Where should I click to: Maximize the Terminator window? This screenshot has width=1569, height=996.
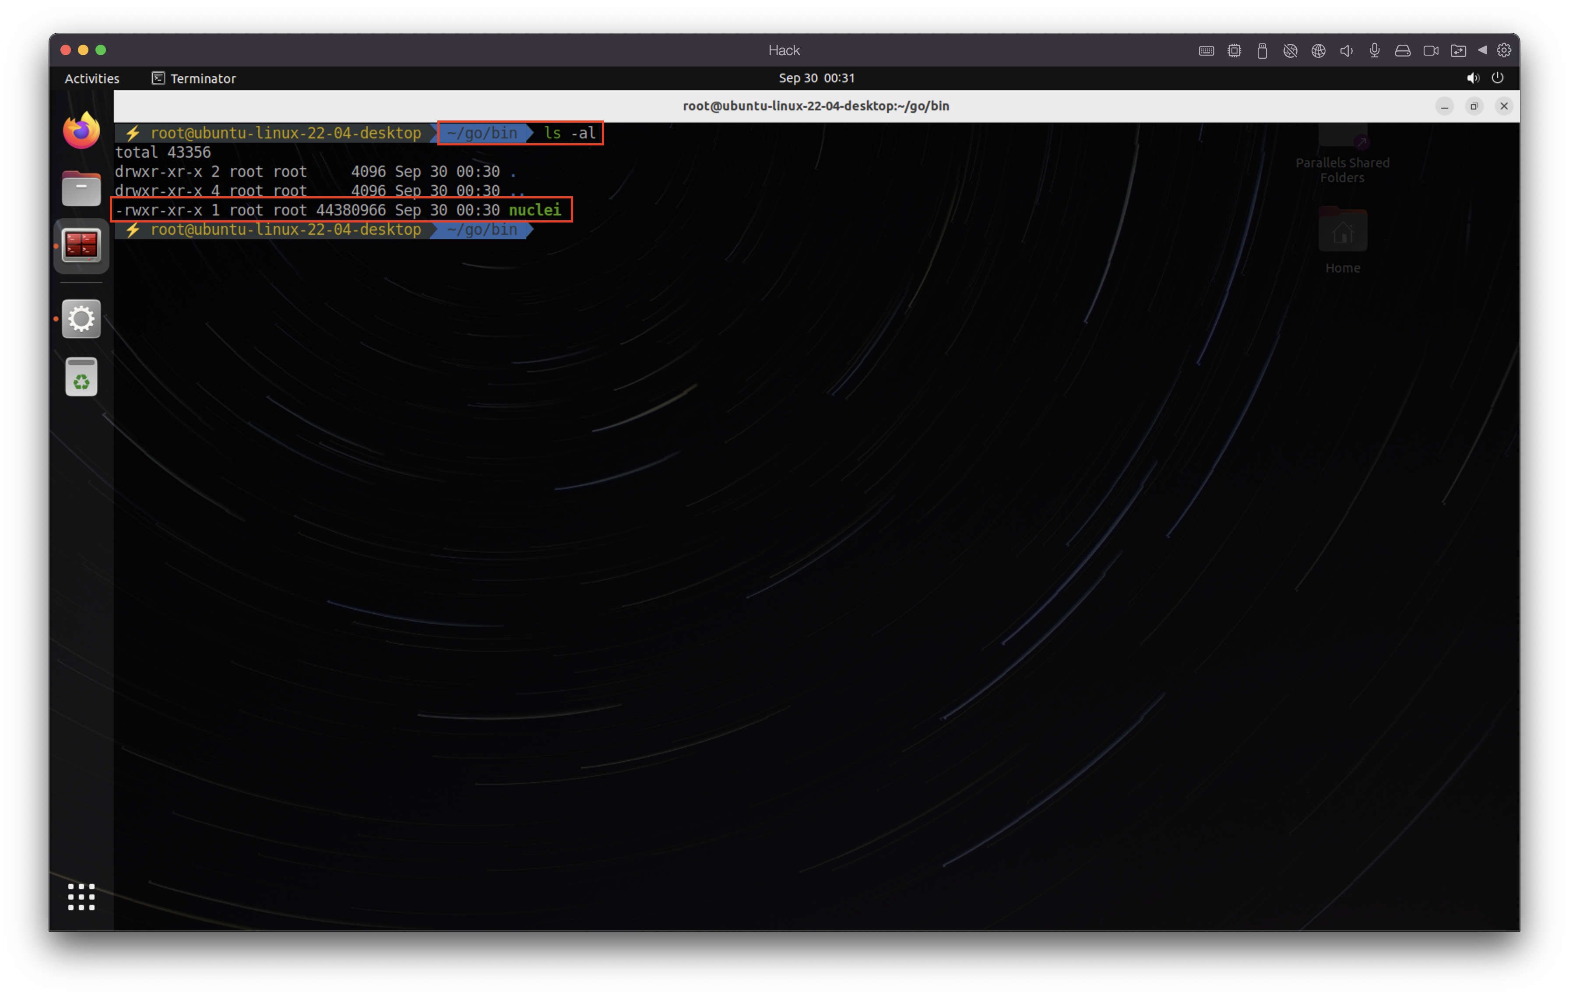click(x=1474, y=106)
